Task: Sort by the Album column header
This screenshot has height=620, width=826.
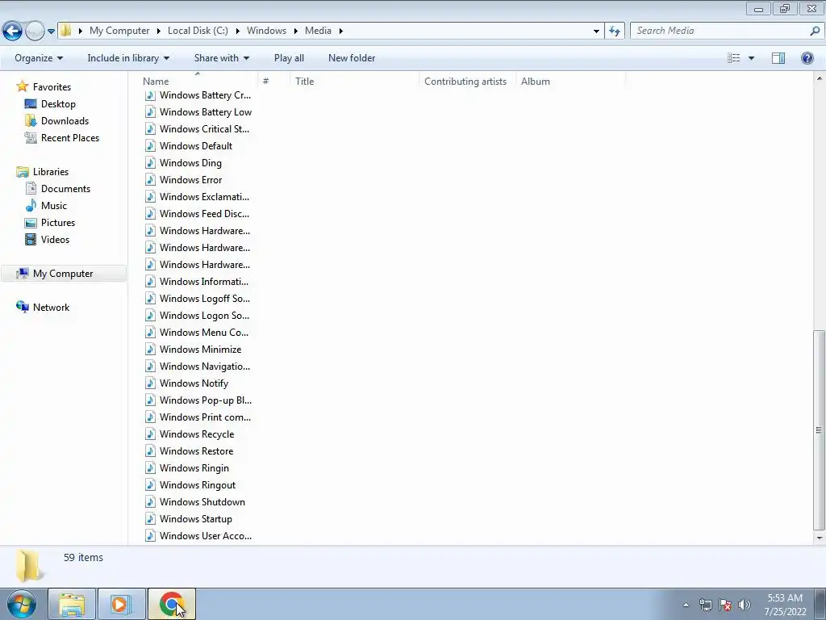Action: (570, 82)
